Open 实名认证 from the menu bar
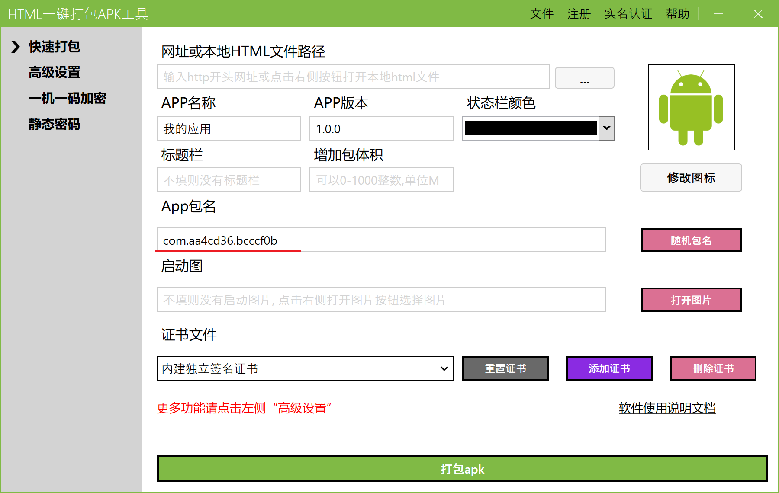The width and height of the screenshot is (779, 493). click(x=628, y=14)
